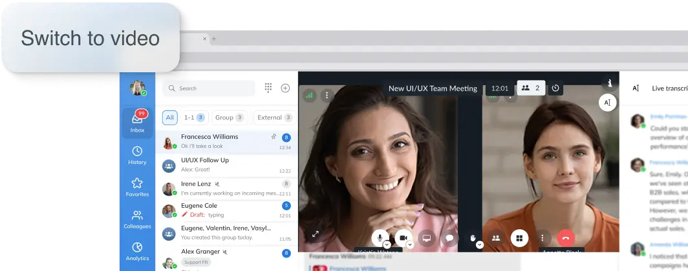Share your screen in the meeting
This screenshot has height=271, width=688.
point(426,238)
